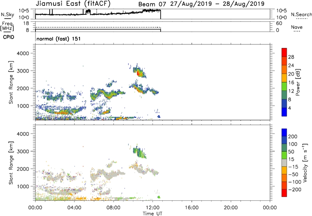Click the '16' label on Power color bar
The width and height of the screenshot is (312, 216).
(x=291, y=83)
